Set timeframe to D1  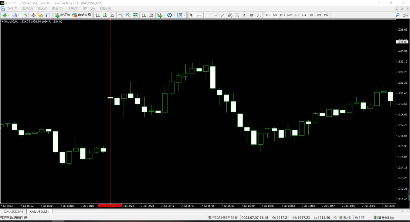pos(311,15)
